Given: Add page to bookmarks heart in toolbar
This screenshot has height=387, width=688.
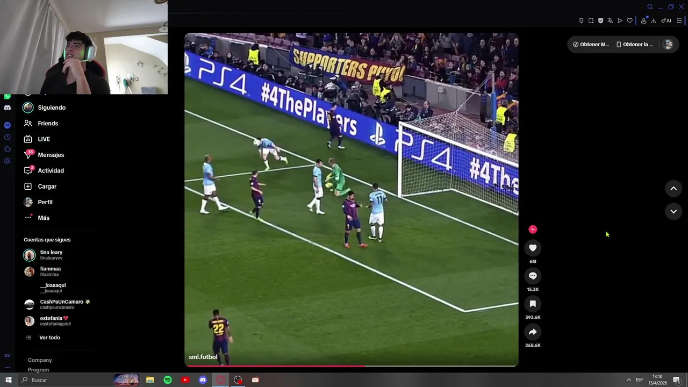Looking at the screenshot, I should coord(629,21).
